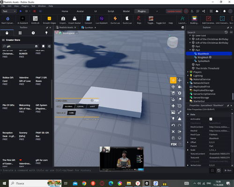Collapse the selected Part tree node
This screenshot has width=234, height=187.
click(190, 50)
